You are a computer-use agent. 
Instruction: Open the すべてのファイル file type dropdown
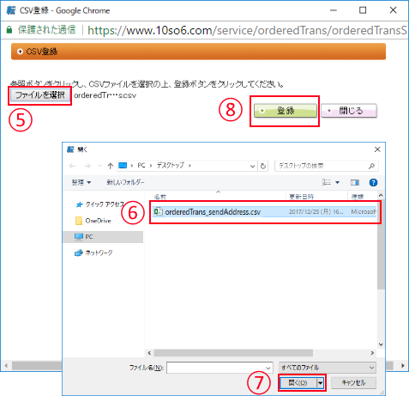click(x=328, y=368)
